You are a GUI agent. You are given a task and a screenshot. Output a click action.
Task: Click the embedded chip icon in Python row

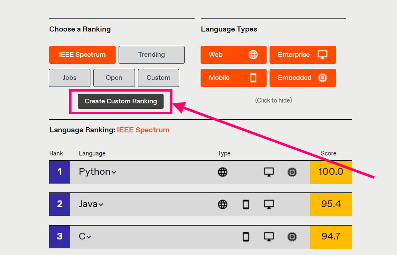click(292, 172)
